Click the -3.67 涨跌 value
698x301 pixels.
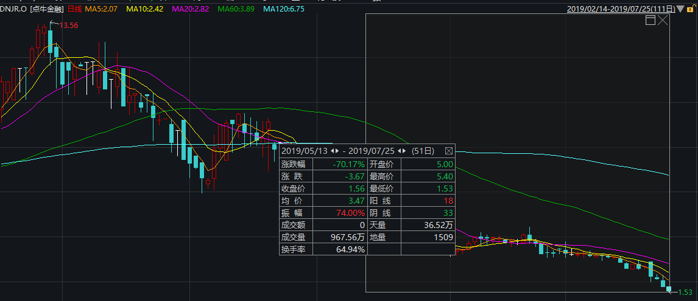355,176
